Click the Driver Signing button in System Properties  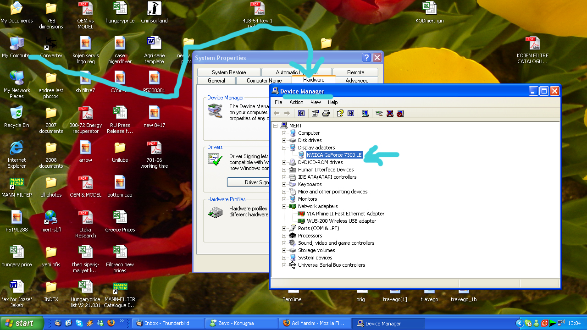248,182
